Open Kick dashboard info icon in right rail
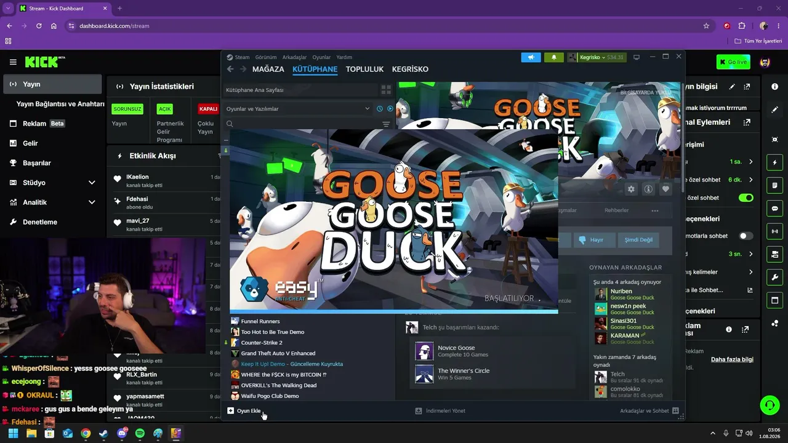Viewport: 788px width, 443px height. (774, 87)
